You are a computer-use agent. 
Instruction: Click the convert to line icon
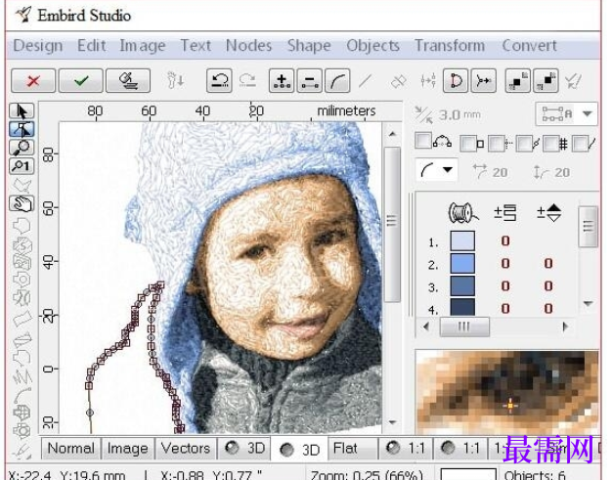366,81
